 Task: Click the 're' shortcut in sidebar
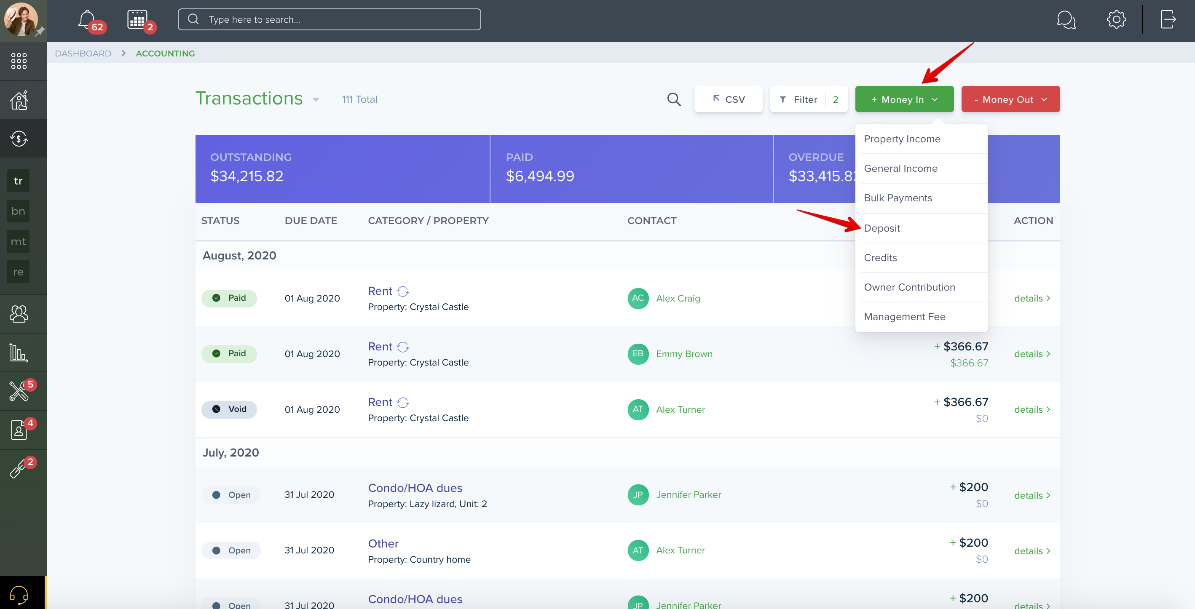(x=18, y=272)
